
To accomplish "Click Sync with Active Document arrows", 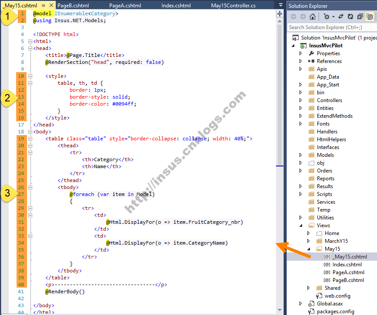I will coord(341,17).
